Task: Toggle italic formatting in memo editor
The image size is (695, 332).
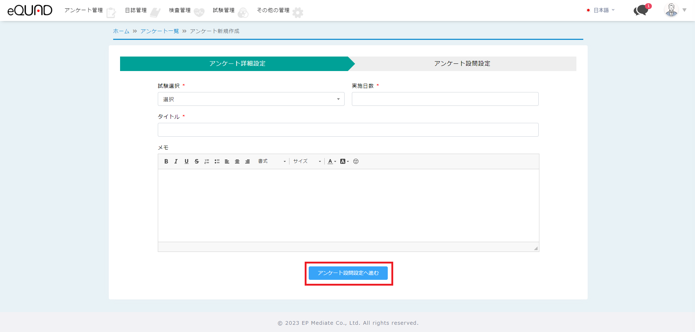Action: click(x=176, y=161)
